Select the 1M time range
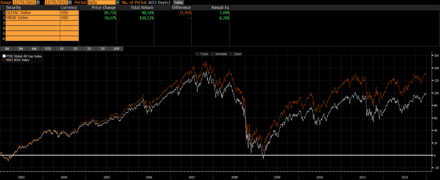This screenshot has height=180, width=440. tap(7, 49)
